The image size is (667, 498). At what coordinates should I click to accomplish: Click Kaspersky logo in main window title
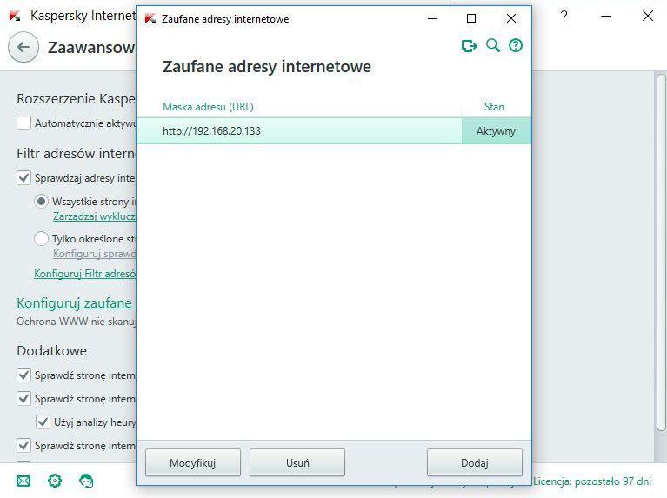15,17
